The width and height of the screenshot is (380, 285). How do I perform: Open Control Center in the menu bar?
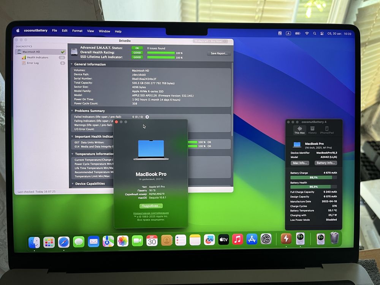tap(322, 34)
